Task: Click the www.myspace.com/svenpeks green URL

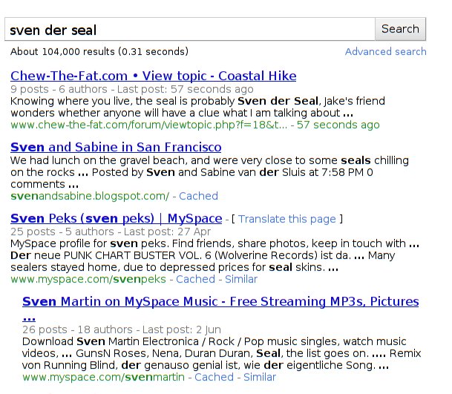Action: (88, 279)
